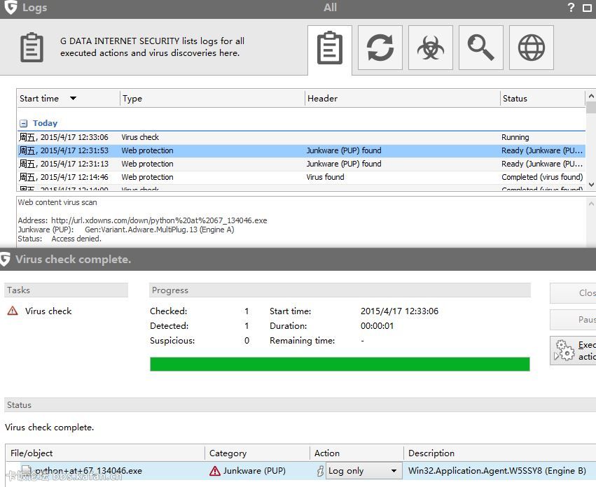Open help with the question mark icon
596x487 pixels.
point(571,7)
